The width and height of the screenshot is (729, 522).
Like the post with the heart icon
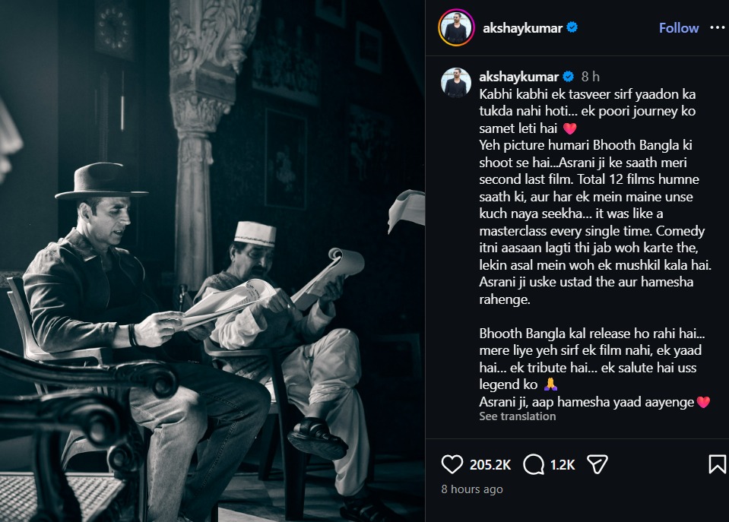[452, 464]
